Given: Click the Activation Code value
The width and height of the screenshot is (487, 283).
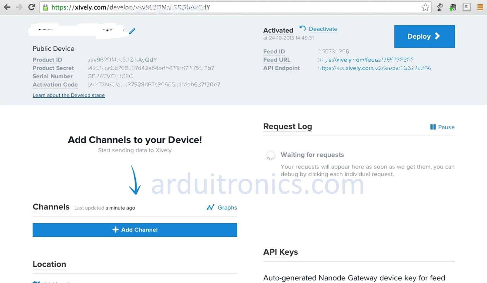Looking at the screenshot, I should tap(154, 85).
